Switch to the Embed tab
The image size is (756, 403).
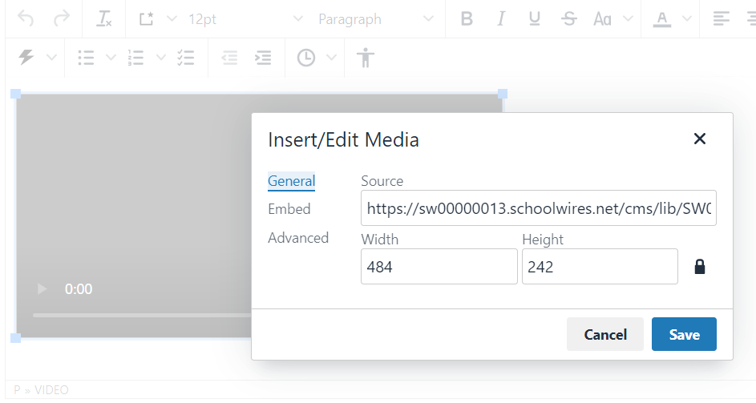[x=289, y=209]
